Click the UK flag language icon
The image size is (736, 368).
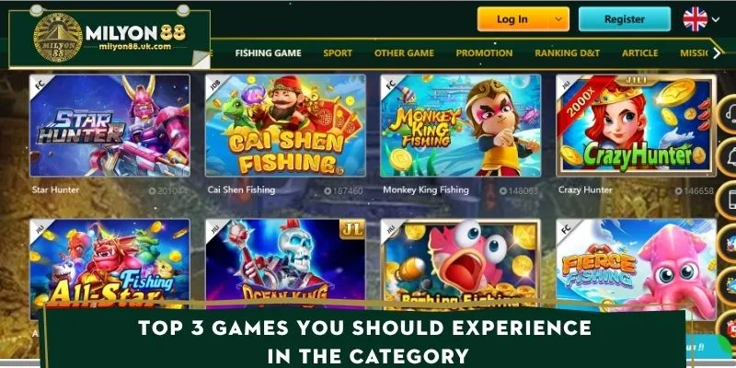click(x=696, y=19)
